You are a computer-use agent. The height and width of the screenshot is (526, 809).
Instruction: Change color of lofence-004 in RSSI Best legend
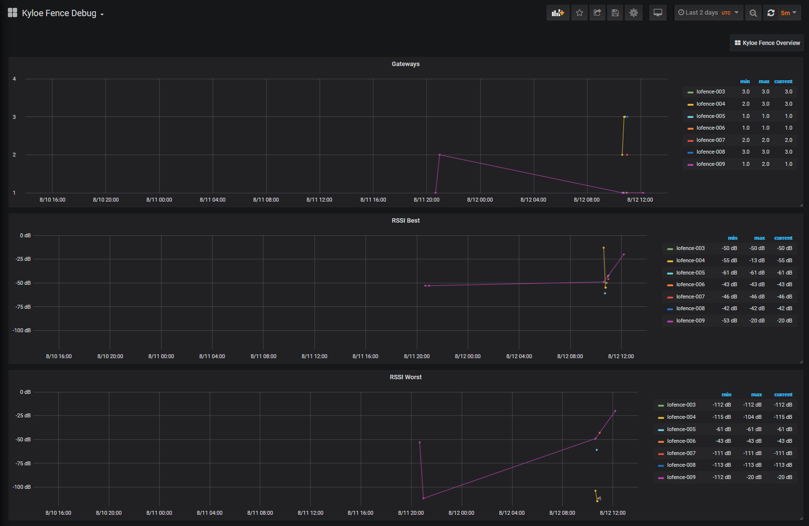pos(670,261)
